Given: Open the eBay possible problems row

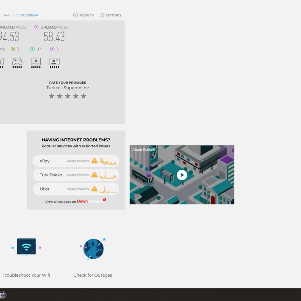Looking at the screenshot, I should click(x=76, y=161).
